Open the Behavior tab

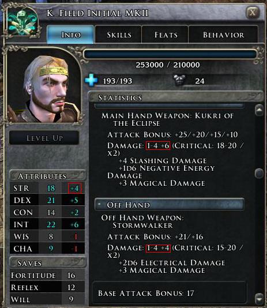(x=223, y=35)
